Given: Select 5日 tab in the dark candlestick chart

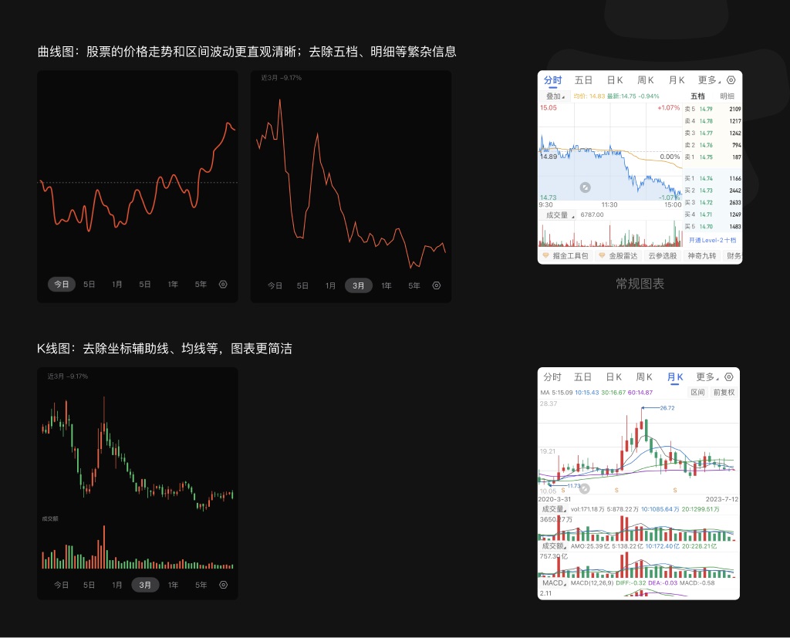Looking at the screenshot, I should tap(89, 585).
